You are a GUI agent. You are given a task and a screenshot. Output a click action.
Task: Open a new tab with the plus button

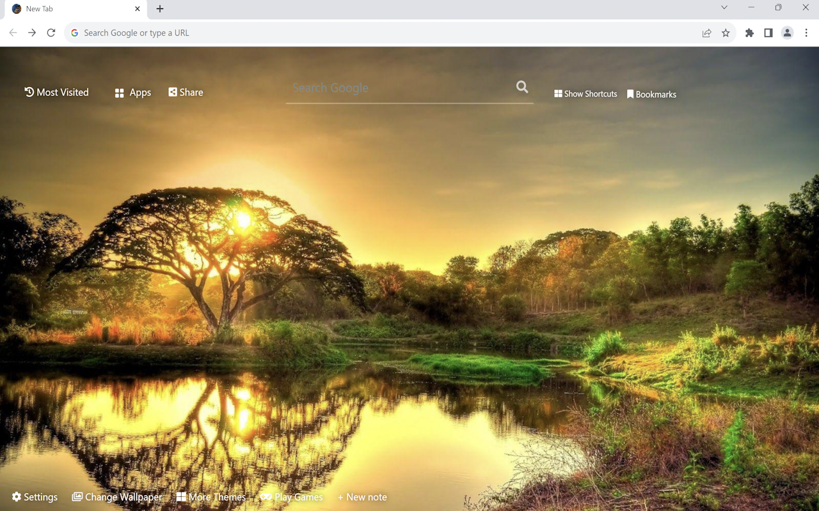(159, 9)
